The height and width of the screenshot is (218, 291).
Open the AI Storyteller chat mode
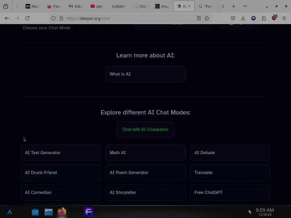tap(145, 192)
